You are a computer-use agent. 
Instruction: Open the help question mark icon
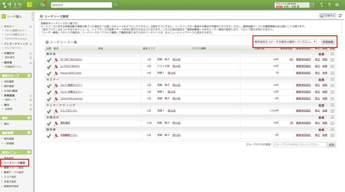pos(329,5)
